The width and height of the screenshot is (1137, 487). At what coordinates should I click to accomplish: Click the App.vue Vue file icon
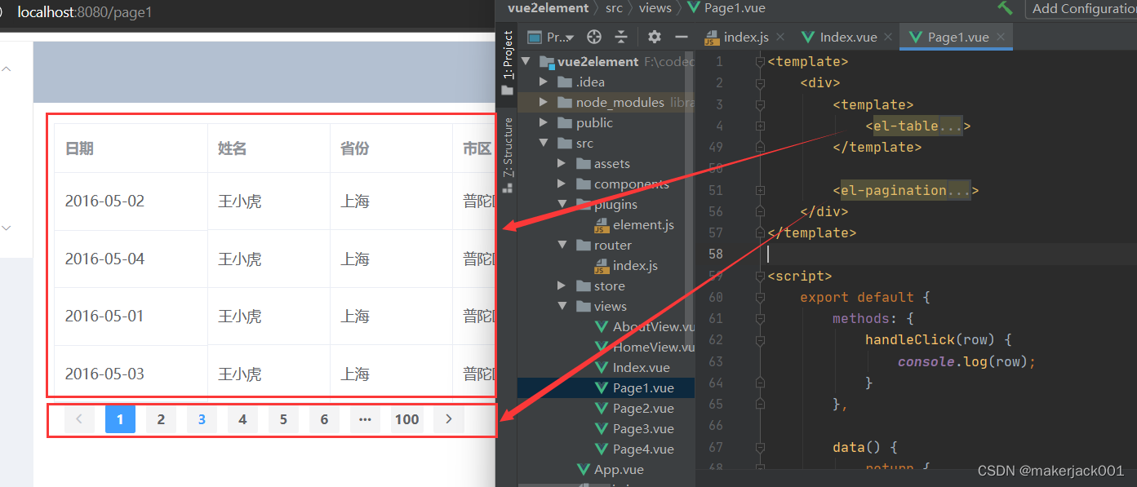pyautogui.click(x=583, y=470)
